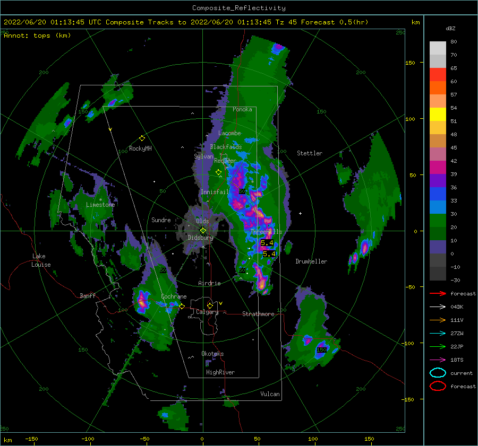Click the Strathmore label

coord(258,314)
